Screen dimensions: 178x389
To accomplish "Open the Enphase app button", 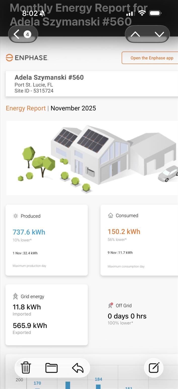I will 151,58.
